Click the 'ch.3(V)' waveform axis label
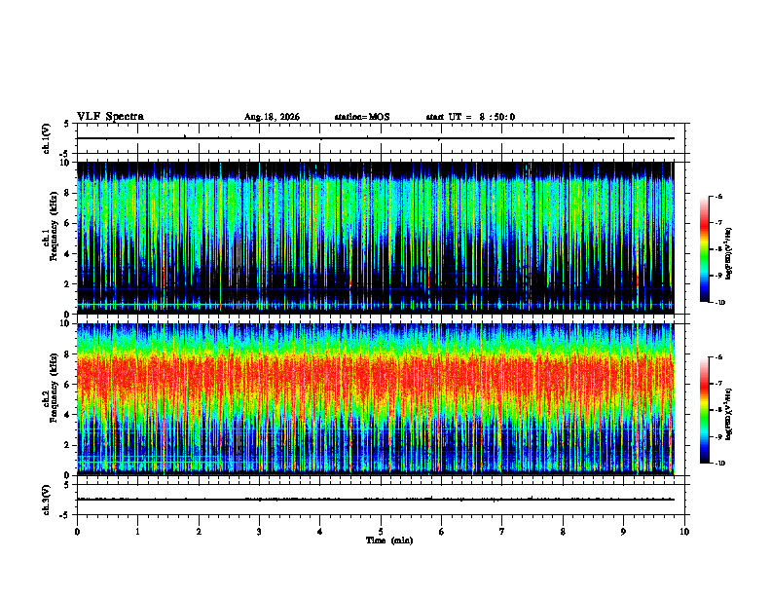The width and height of the screenshot is (771, 596). tap(47, 500)
